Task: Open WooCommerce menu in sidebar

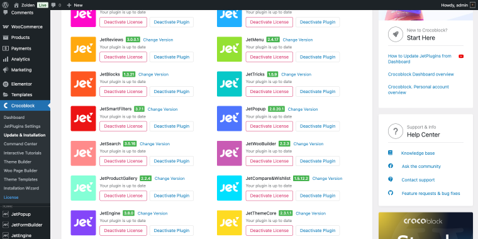Action: coord(25,26)
